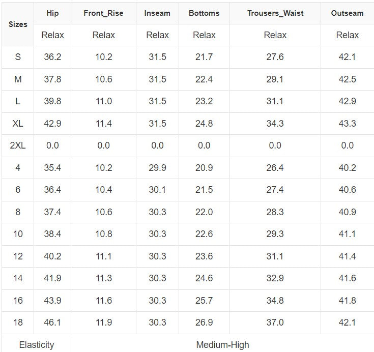The height and width of the screenshot is (352, 374).
Task: Select Trousers_Waist value 34.3 for XL
Action: click(275, 124)
